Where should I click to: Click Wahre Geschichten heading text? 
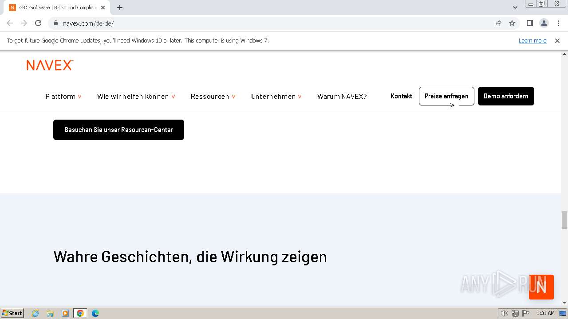tap(190, 257)
